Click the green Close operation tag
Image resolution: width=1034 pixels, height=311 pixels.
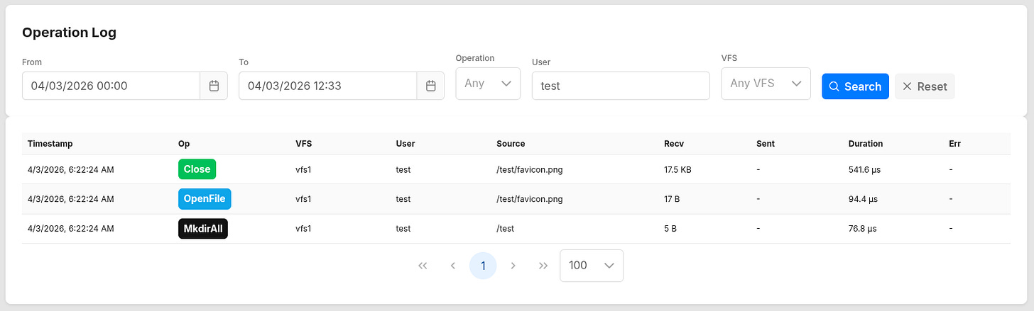[x=197, y=169]
